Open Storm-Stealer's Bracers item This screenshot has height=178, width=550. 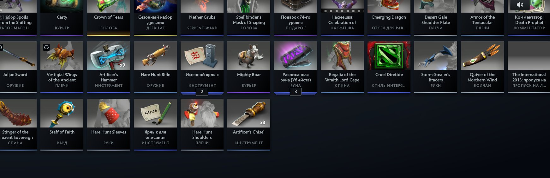pyautogui.click(x=436, y=67)
